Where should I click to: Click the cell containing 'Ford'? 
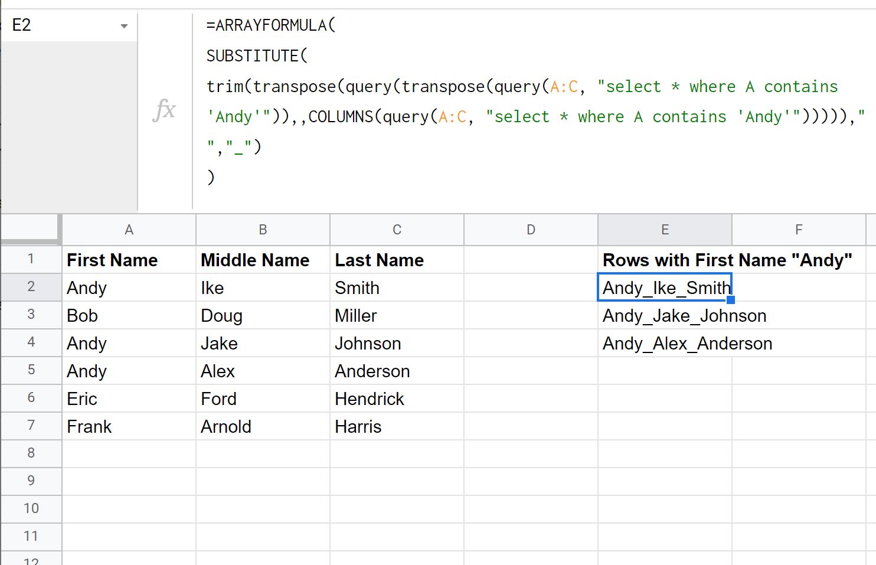coord(263,399)
